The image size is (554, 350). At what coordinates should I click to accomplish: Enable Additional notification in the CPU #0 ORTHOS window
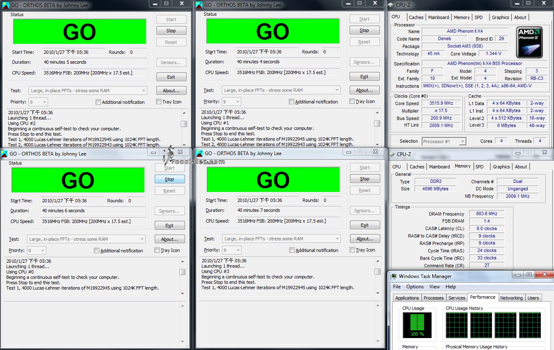96,251
